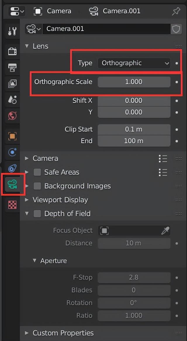This screenshot has height=341, width=187.
Task: Click the fake user shield icon
Action: (176, 29)
